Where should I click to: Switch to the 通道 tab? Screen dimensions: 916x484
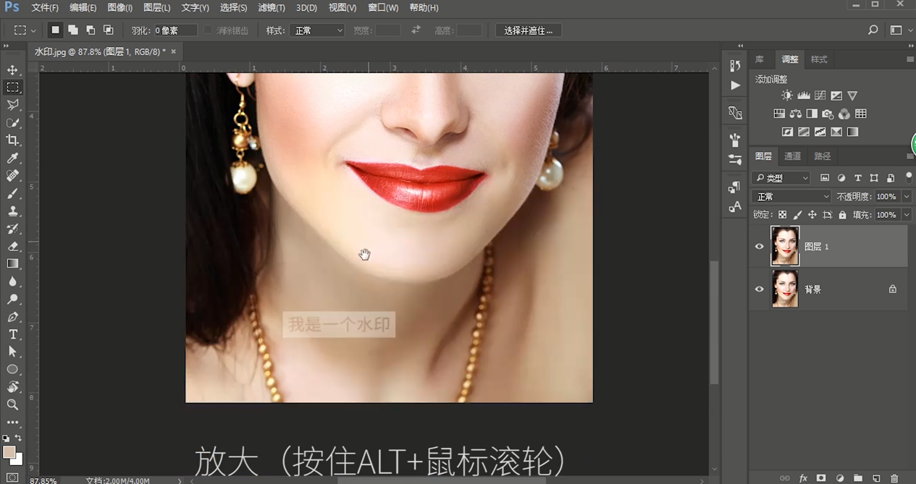[792, 156]
